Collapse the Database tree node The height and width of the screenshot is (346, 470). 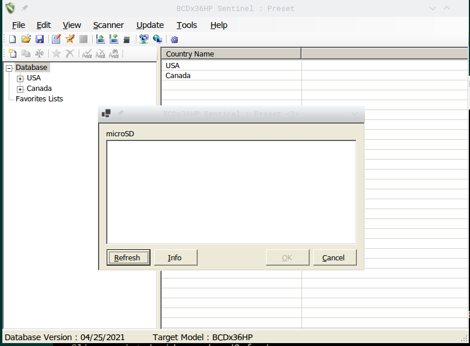tap(9, 69)
